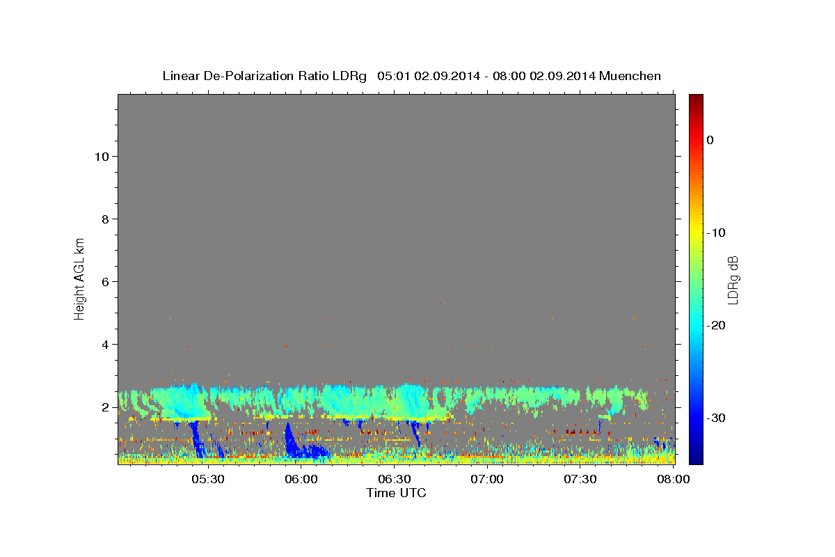The width and height of the screenshot is (835, 557).
Task: Click the dark blue bottom of the colorbar
Action: [696, 456]
